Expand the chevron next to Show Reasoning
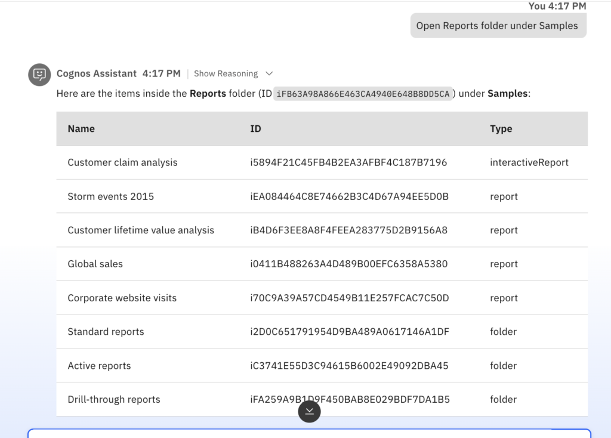 click(269, 73)
